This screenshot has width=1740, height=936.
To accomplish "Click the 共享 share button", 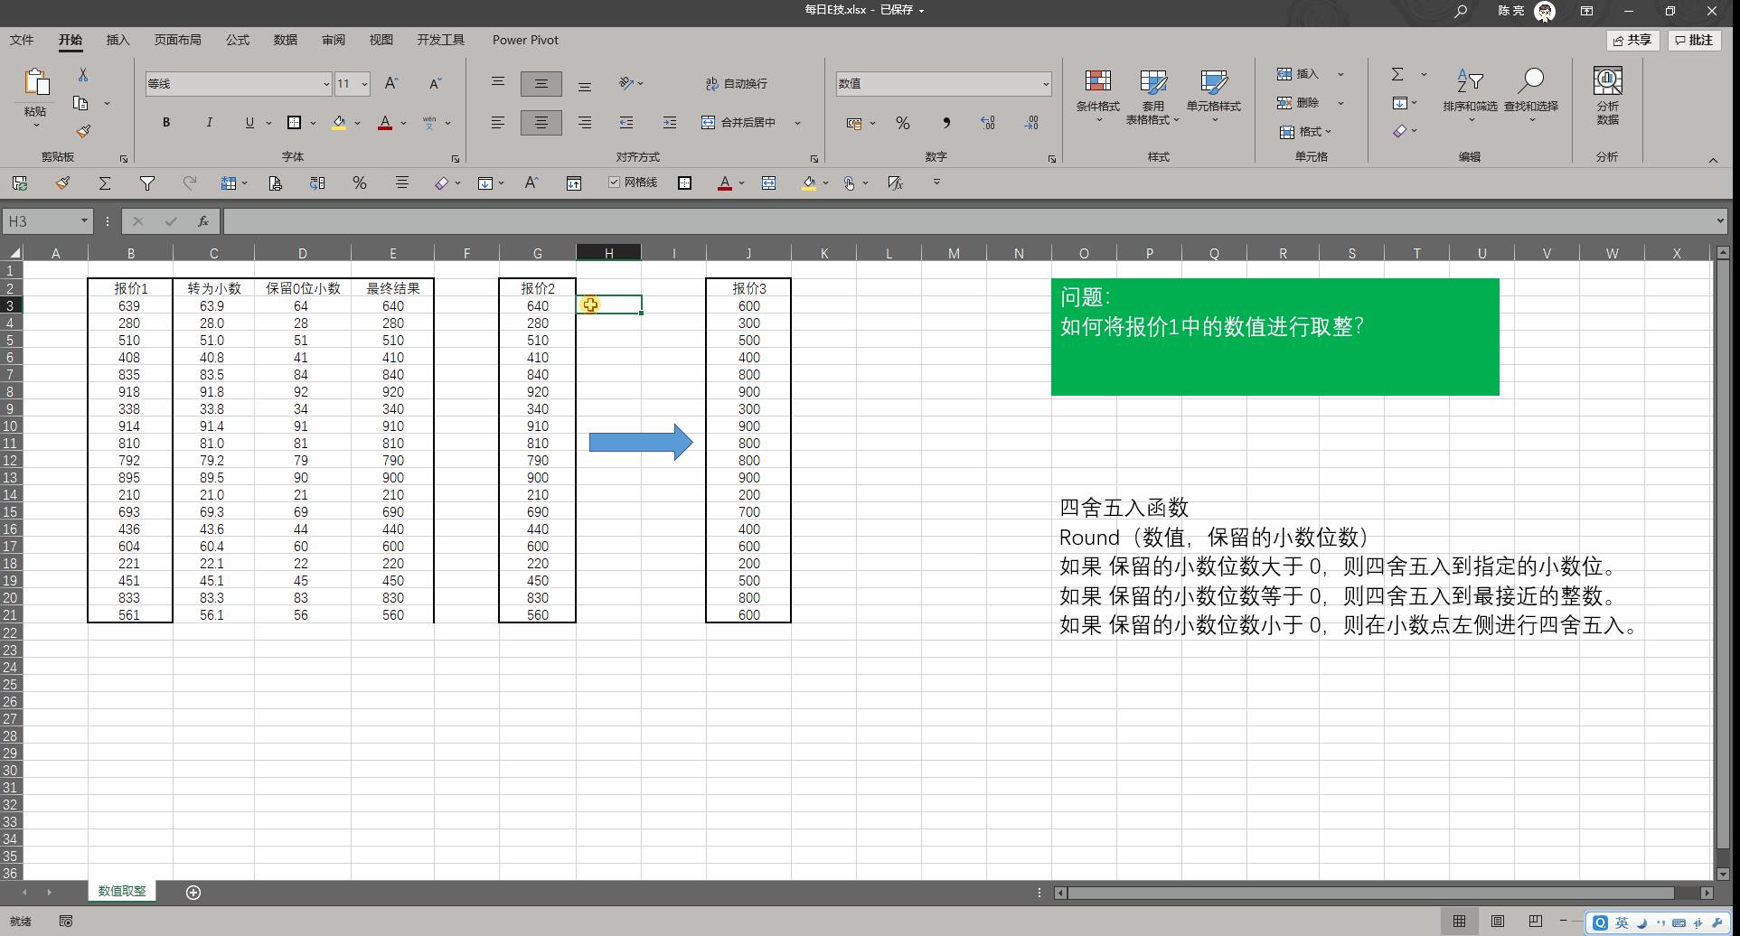I will tap(1632, 40).
